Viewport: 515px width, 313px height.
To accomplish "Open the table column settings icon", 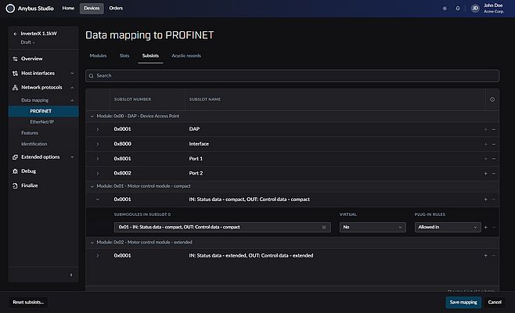I will coord(492,99).
